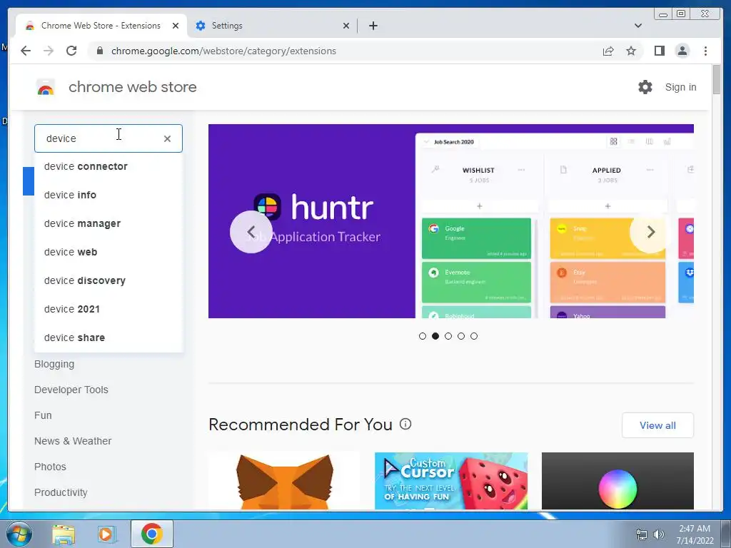Click the page vertical scrollbar thumb
The image size is (731, 548).
[717, 80]
